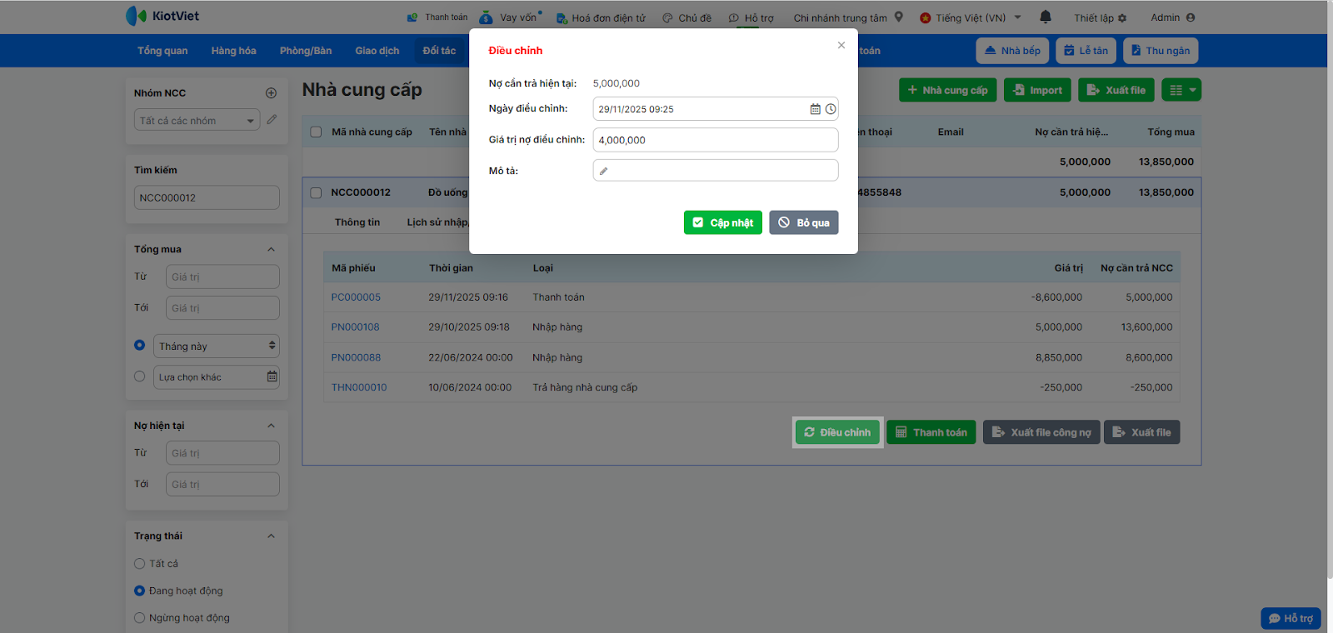This screenshot has width=1333, height=633.
Task: Open the Tiếng Việt (VN) language dropdown
Action: tap(971, 17)
